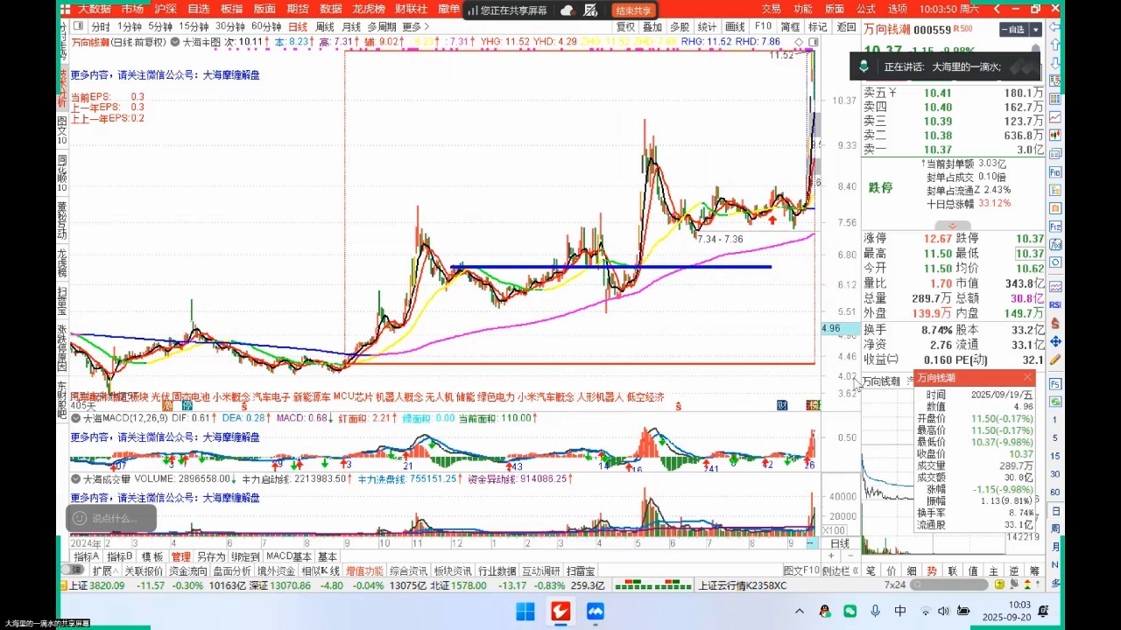Open F10 company info
Screen dimensions: 1121x630
763,27
